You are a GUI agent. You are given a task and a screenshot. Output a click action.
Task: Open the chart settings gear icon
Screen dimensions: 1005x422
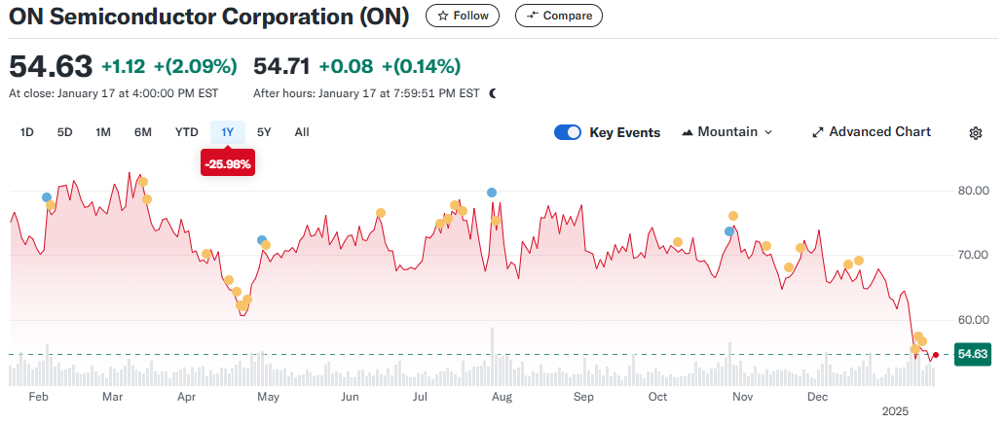pos(976,132)
